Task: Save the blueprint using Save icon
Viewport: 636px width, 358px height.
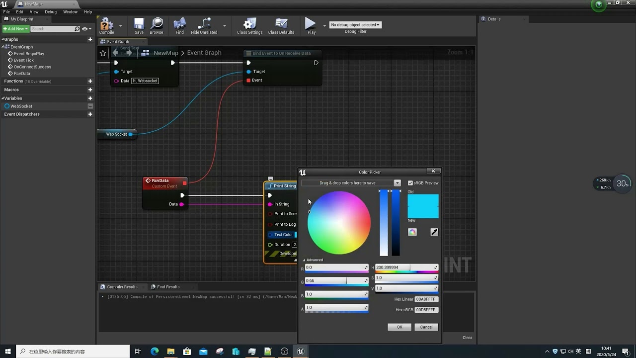Action: [x=139, y=24]
